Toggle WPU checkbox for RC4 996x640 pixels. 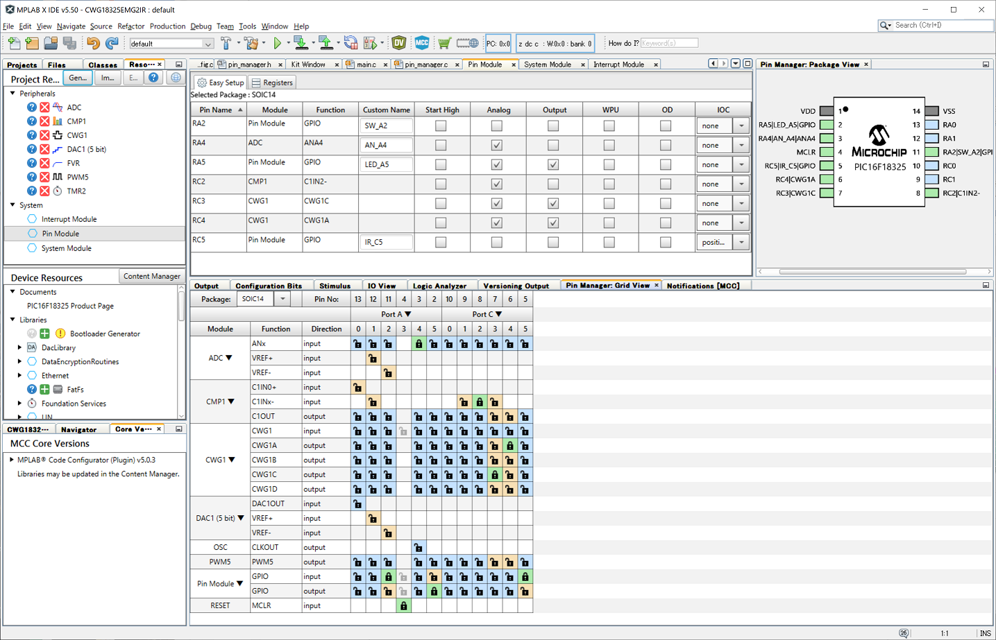pos(609,223)
